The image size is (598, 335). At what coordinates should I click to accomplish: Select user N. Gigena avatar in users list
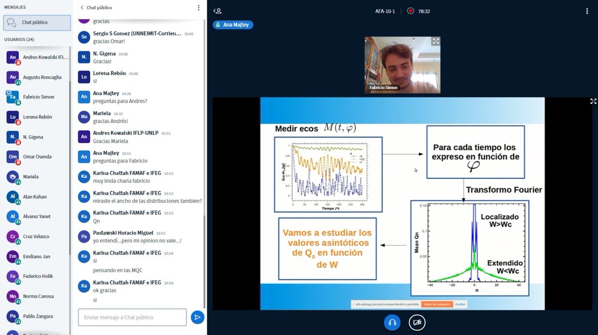point(13,137)
